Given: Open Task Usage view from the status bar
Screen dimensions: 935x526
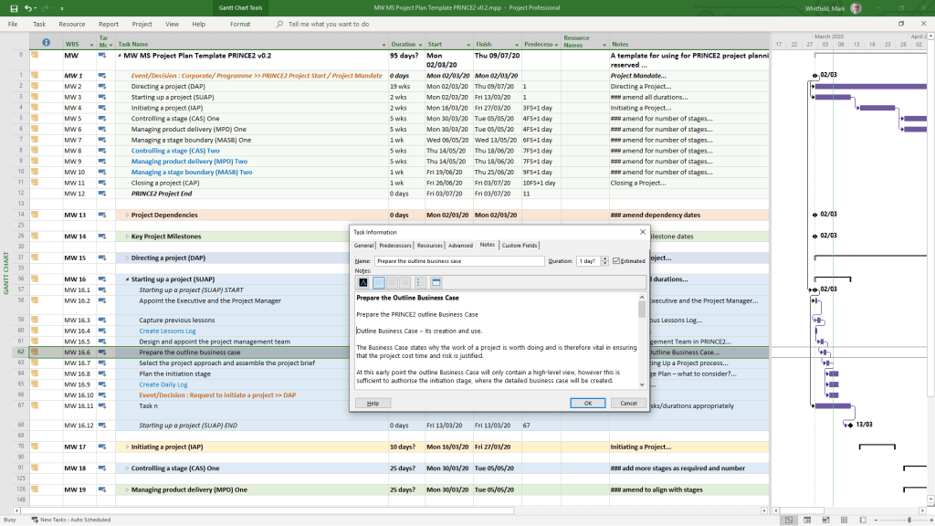Looking at the screenshot, I should coord(806,520).
